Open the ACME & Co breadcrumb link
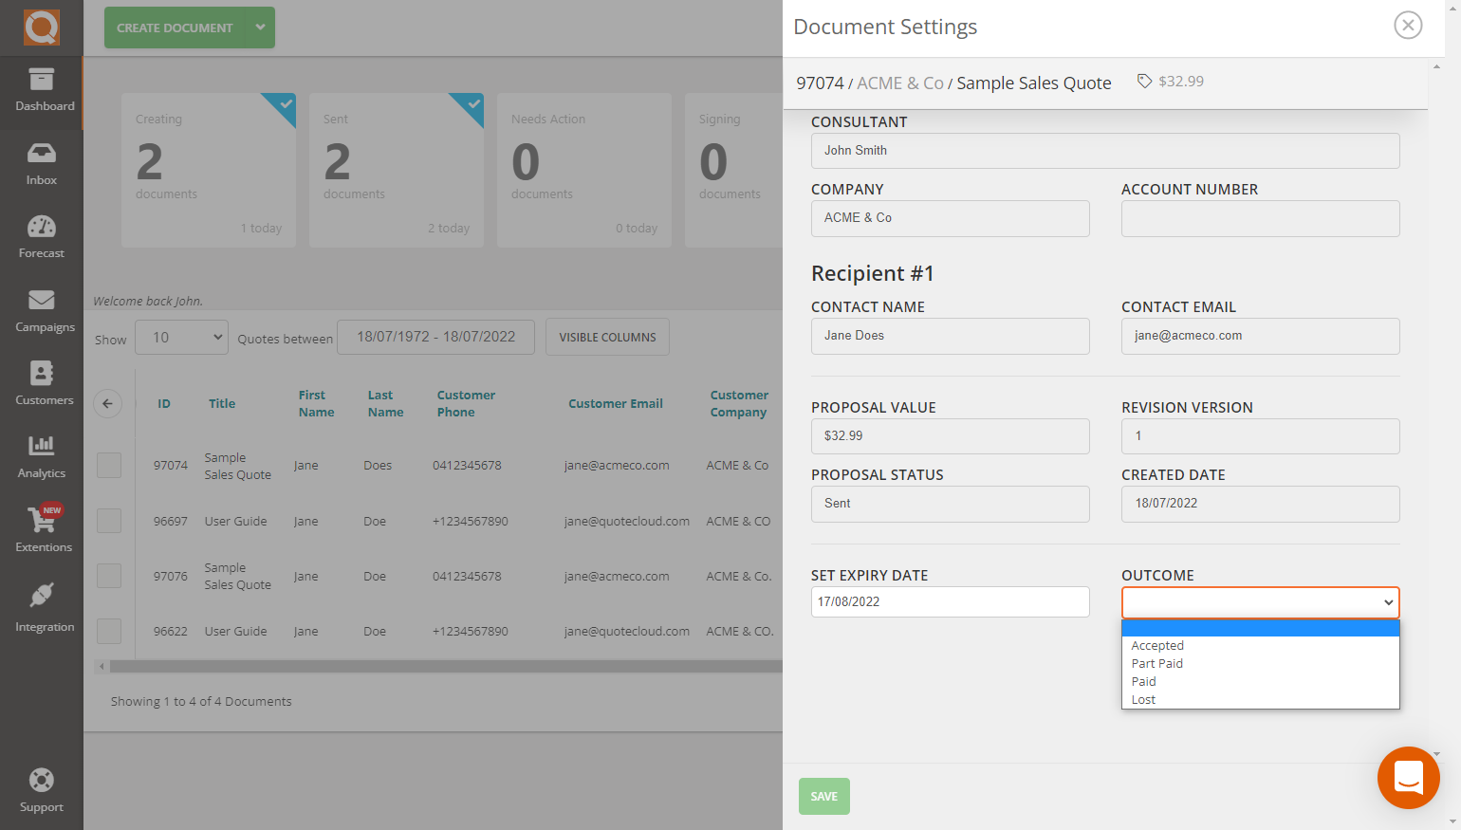 tap(900, 83)
